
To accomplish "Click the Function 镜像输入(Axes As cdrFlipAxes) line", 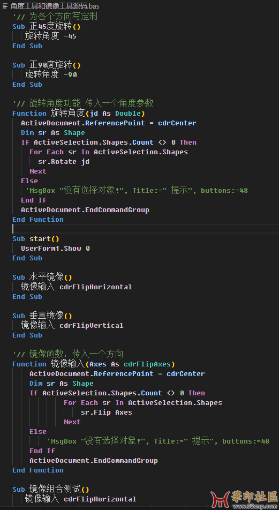I will pos(94,364).
